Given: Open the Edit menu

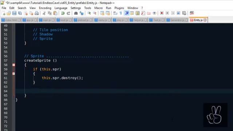Looking at the screenshot, I should [x=12, y=8].
